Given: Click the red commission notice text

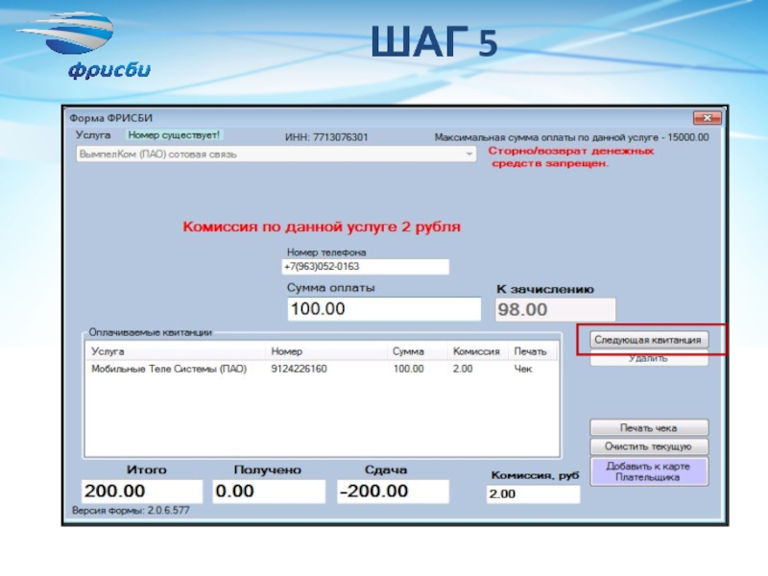Looking at the screenshot, I should tap(322, 227).
